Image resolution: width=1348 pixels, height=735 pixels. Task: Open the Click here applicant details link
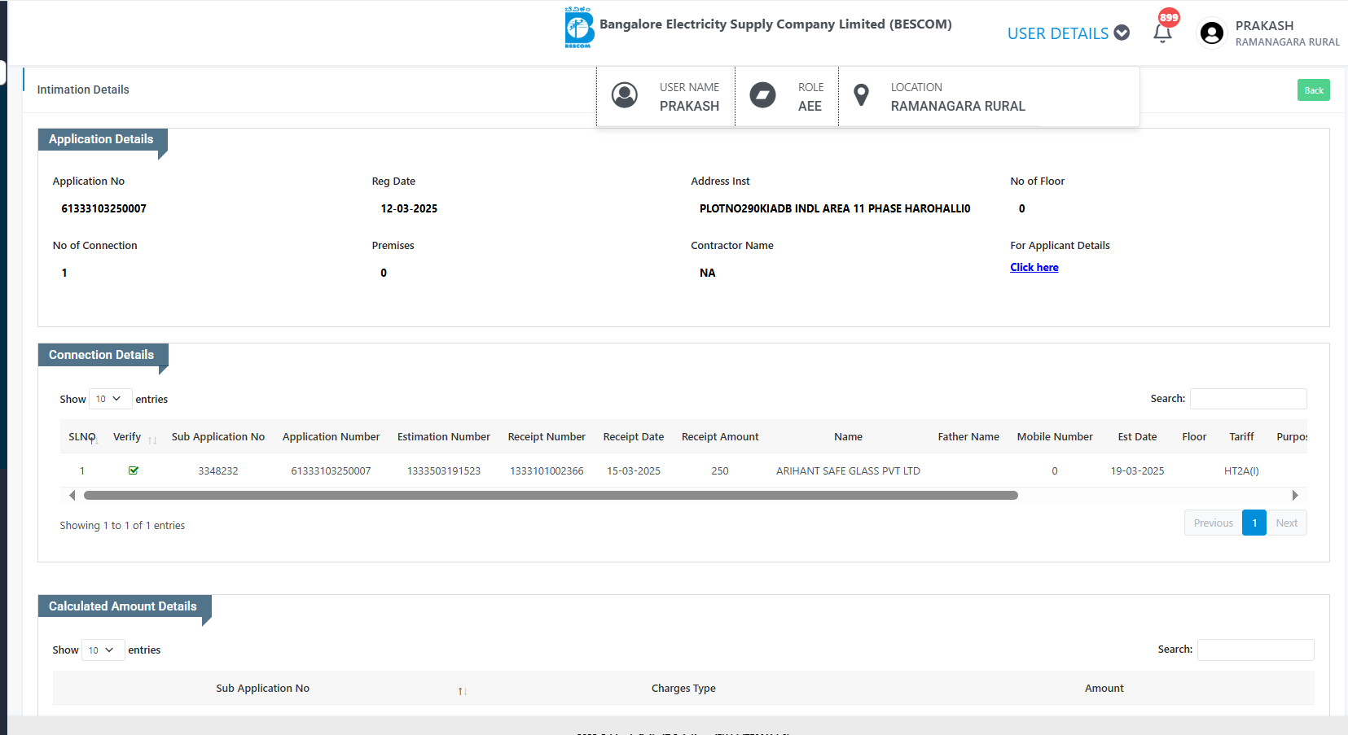pos(1034,268)
